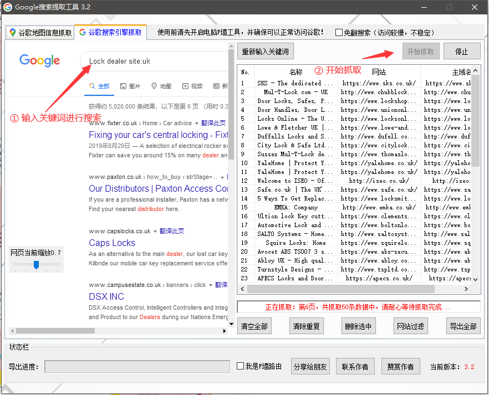
Task: Click the 名称 column header
Action: tap(296, 72)
